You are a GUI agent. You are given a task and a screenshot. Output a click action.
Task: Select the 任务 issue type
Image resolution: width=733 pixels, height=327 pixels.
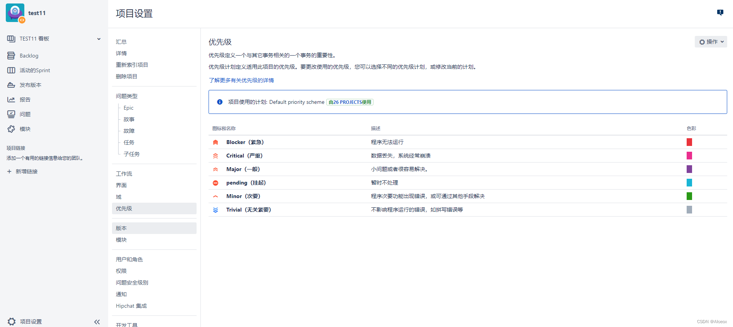[129, 142]
